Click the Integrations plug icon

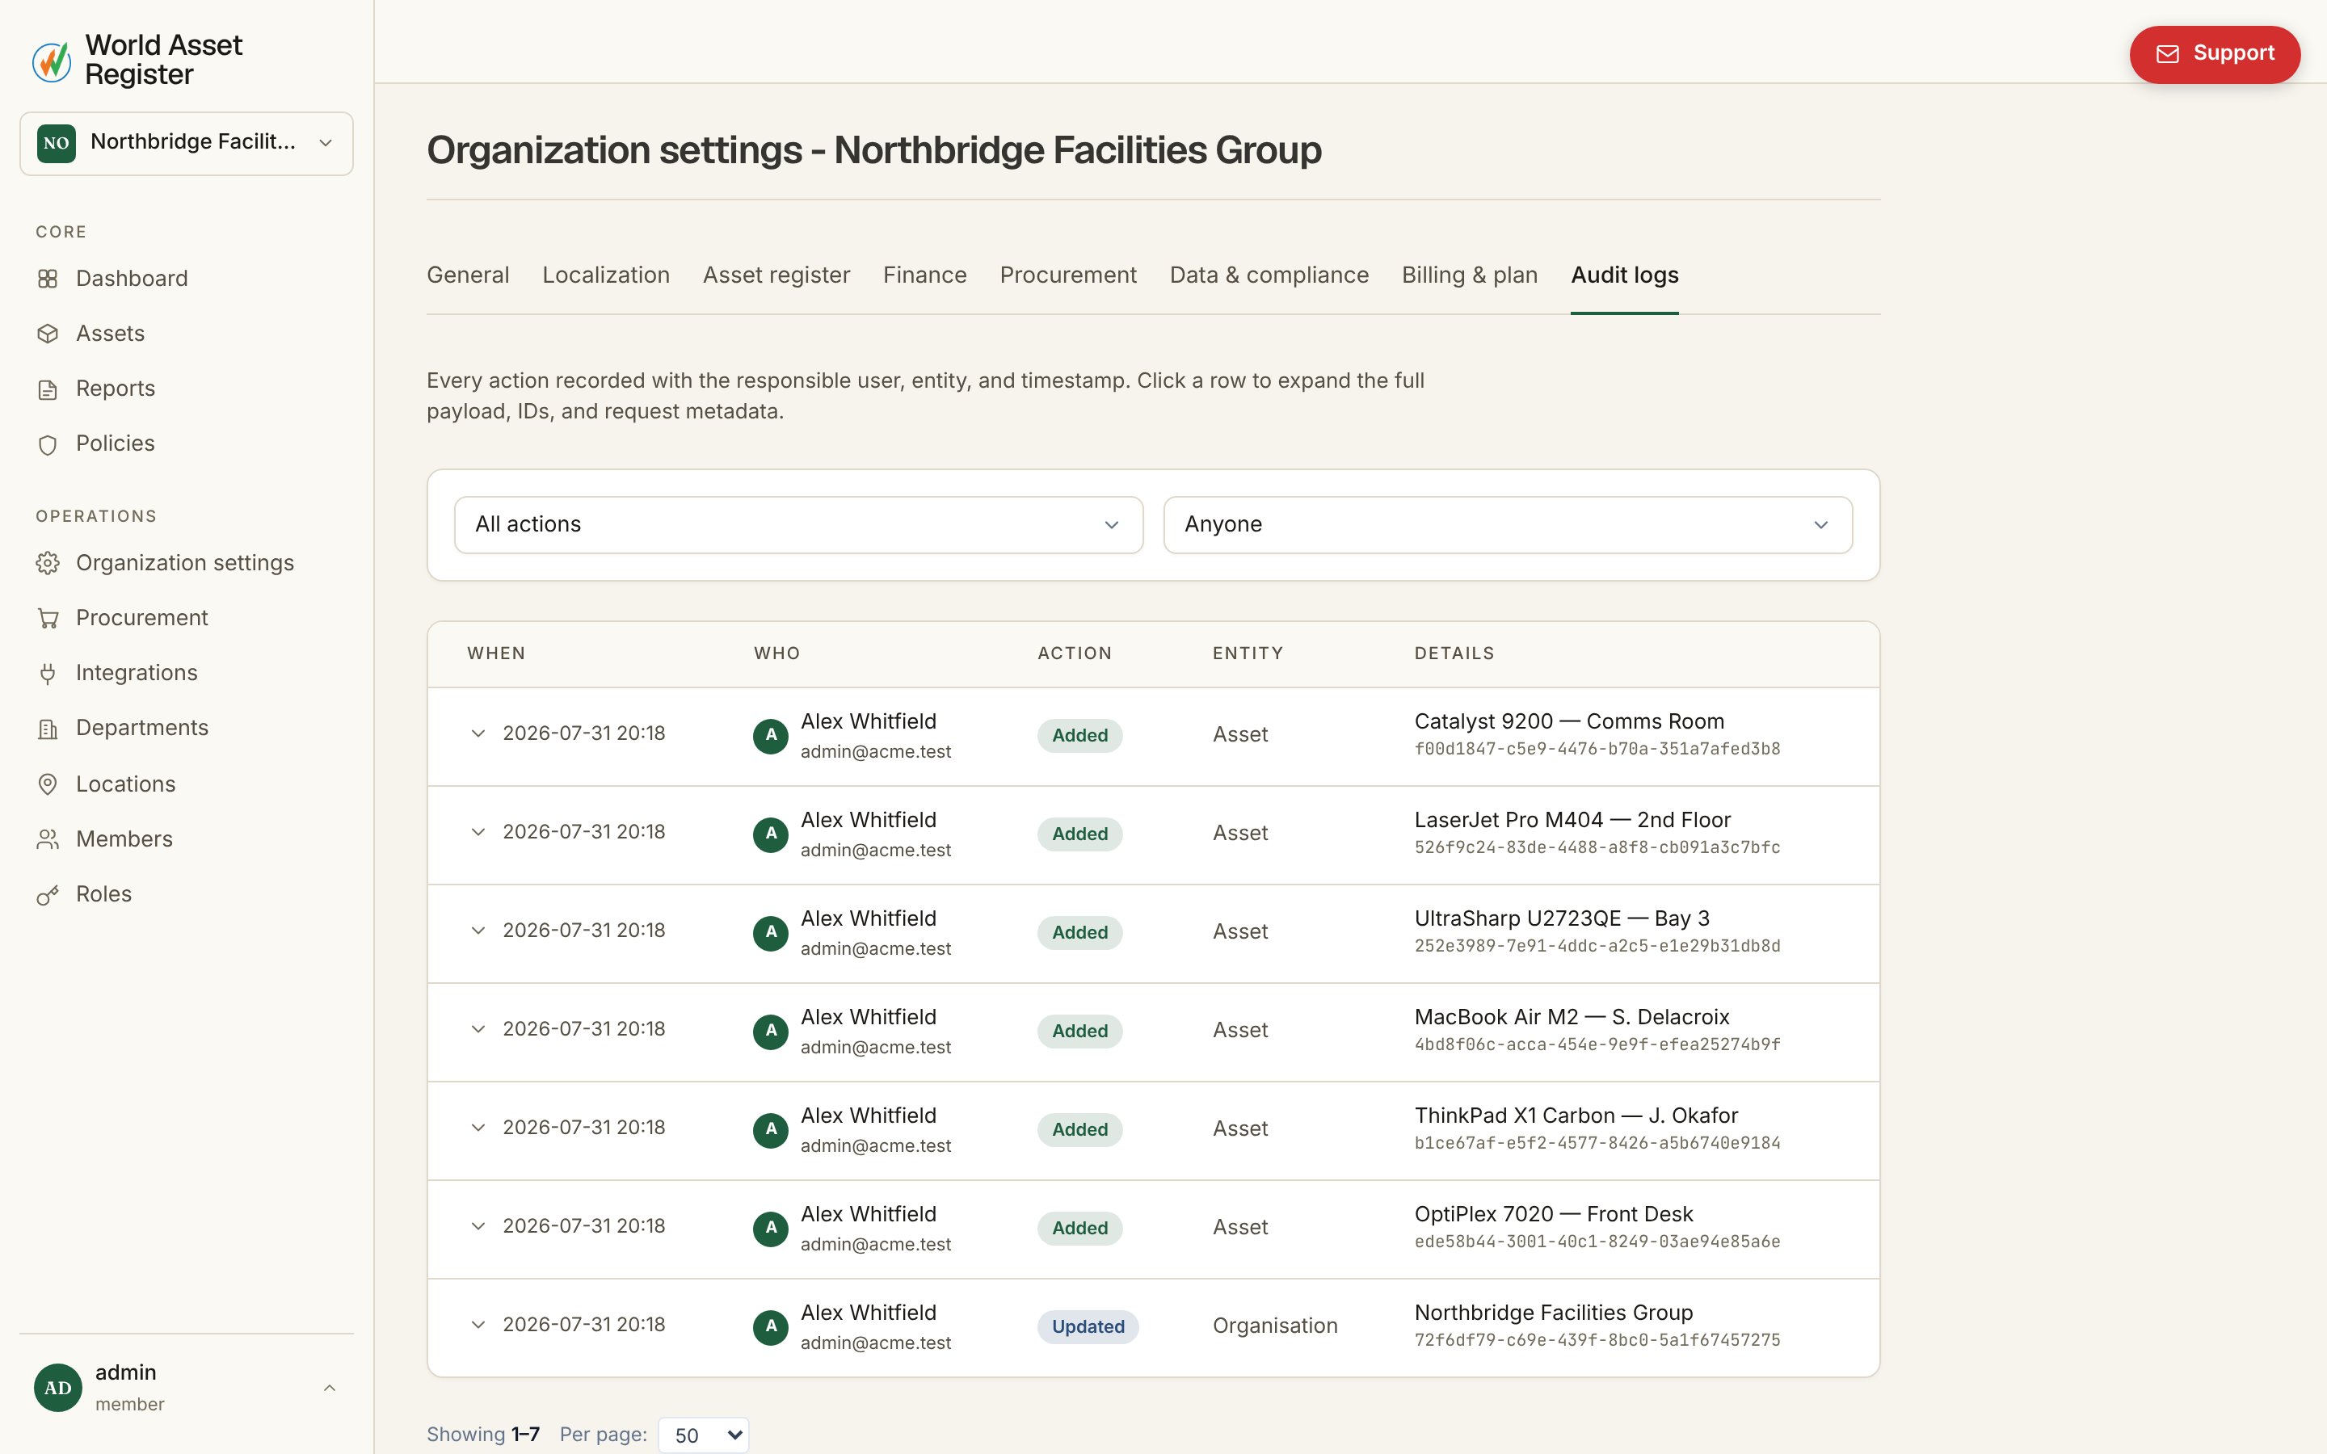click(x=47, y=673)
